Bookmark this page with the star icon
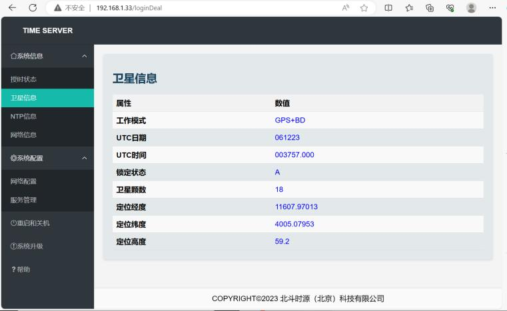 pyautogui.click(x=364, y=8)
